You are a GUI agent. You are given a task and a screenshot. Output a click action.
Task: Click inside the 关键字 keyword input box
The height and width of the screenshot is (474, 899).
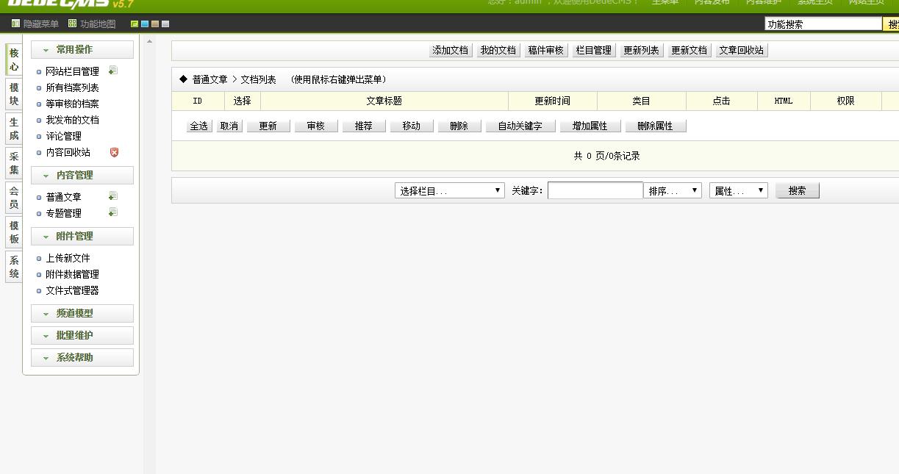pos(595,190)
